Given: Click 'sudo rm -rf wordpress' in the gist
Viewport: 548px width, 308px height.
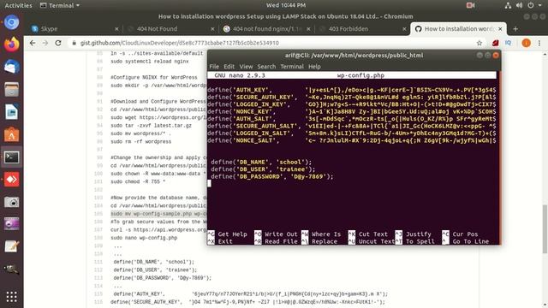Looking at the screenshot, I should tap(140, 142).
